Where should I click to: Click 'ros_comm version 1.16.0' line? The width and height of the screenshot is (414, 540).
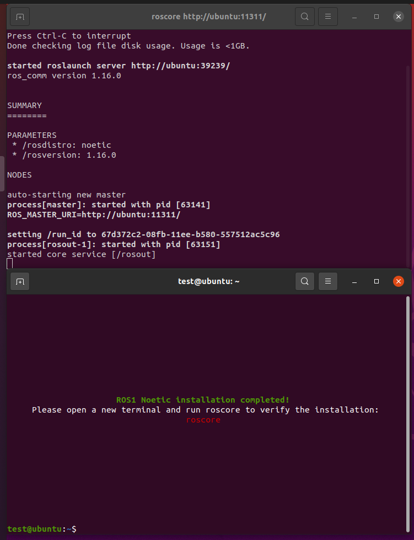pos(64,76)
